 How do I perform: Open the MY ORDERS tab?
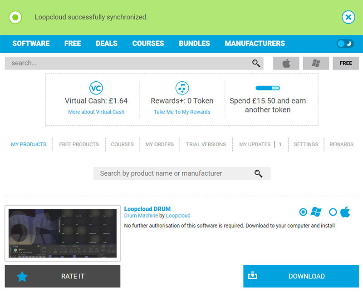coord(160,144)
